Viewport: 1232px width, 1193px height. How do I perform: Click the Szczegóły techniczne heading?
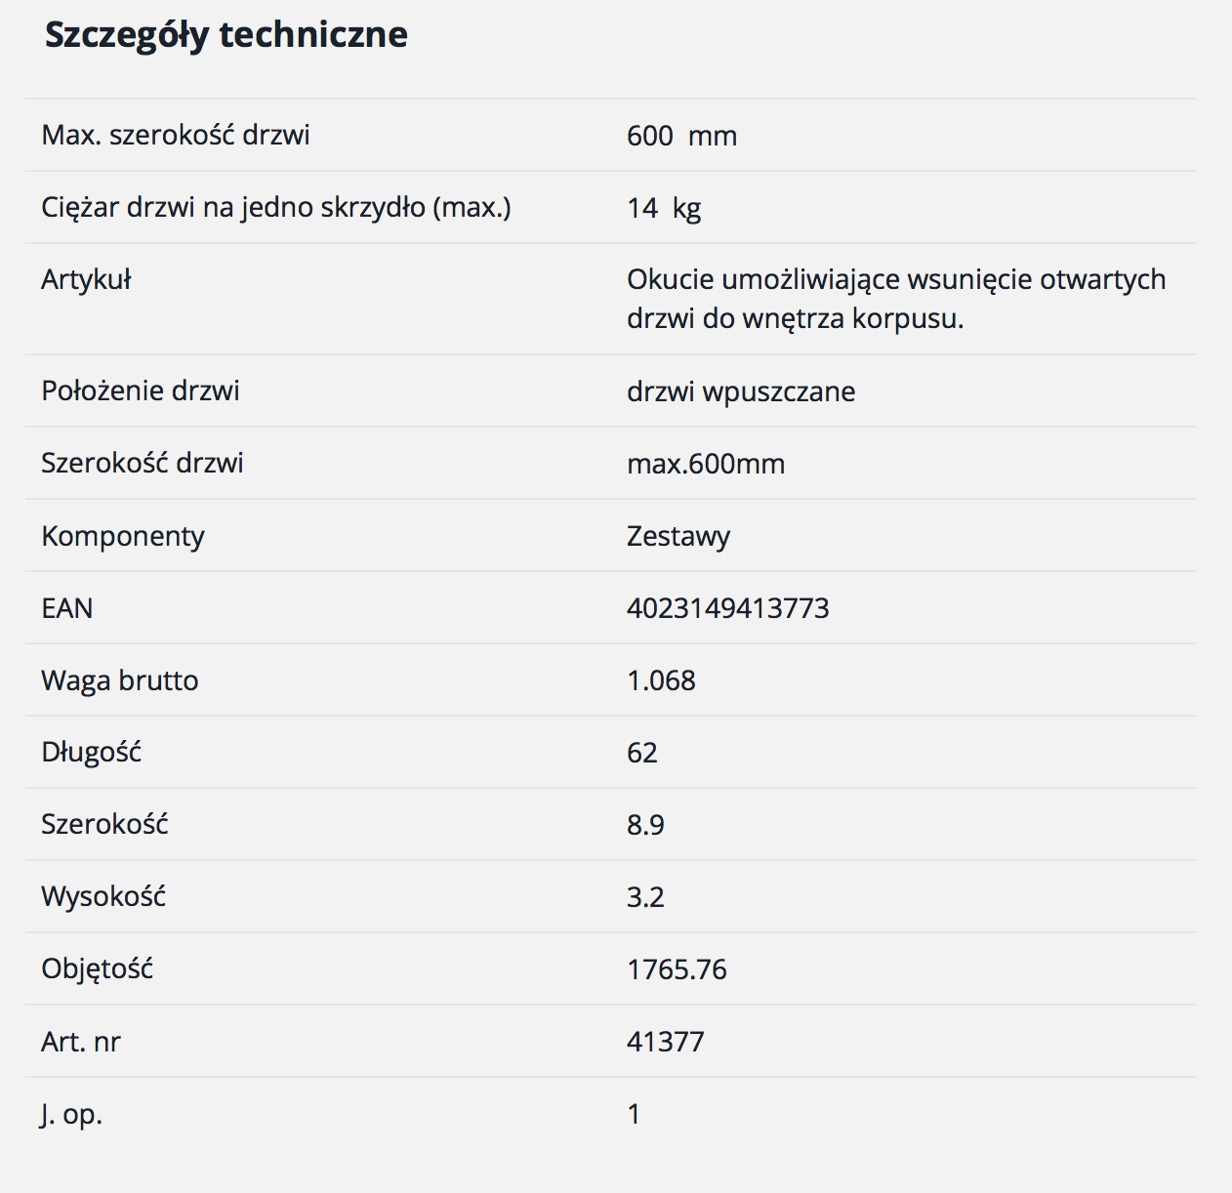(x=226, y=35)
